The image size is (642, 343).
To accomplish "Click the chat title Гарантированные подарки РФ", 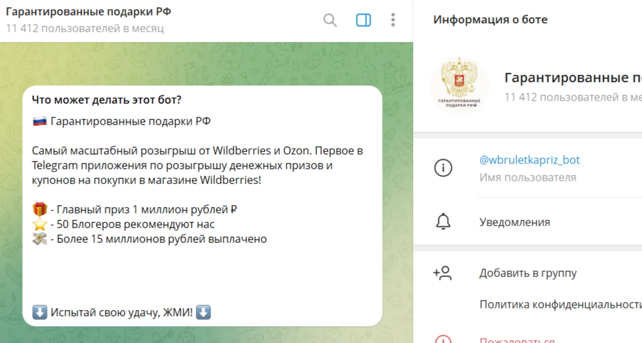I will point(88,12).
